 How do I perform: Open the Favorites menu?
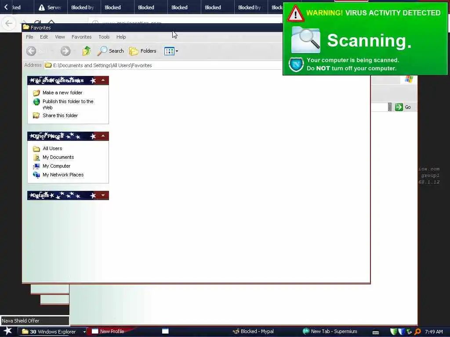click(81, 37)
